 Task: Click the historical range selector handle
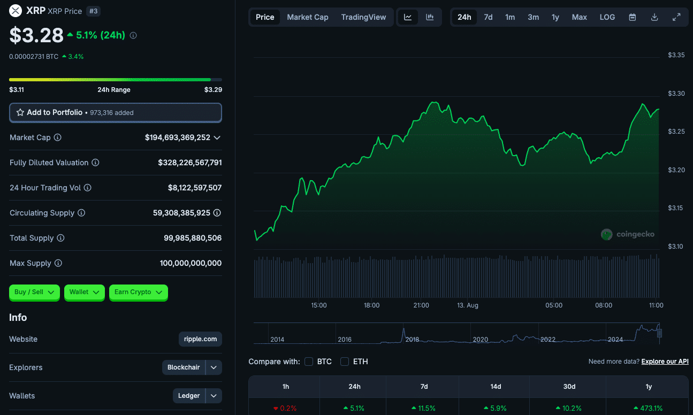(x=660, y=333)
